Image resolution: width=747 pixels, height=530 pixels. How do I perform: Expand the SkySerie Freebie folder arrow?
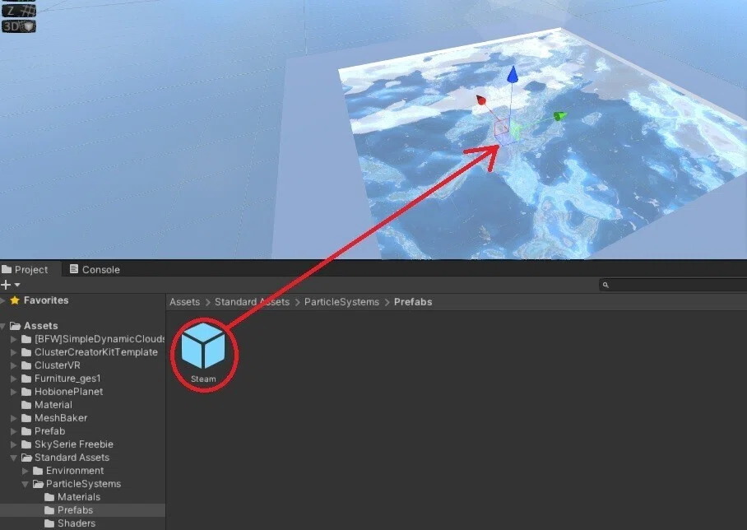point(14,444)
